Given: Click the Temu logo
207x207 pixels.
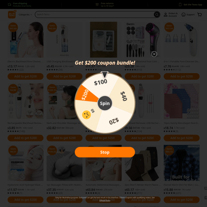Looking at the screenshot, I should (x=12, y=14).
